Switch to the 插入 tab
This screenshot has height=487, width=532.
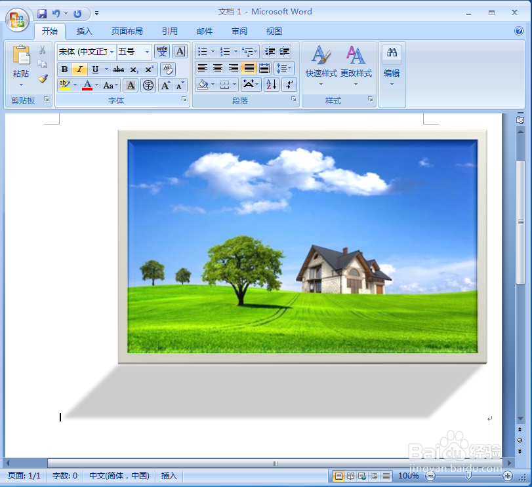coord(84,31)
